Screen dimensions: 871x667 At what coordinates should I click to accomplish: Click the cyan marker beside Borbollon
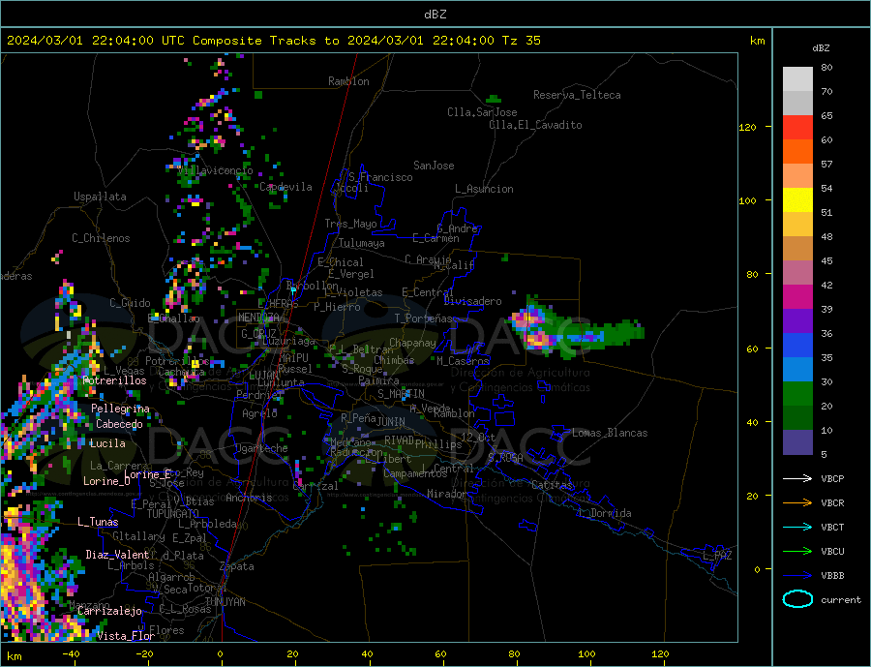293,290
